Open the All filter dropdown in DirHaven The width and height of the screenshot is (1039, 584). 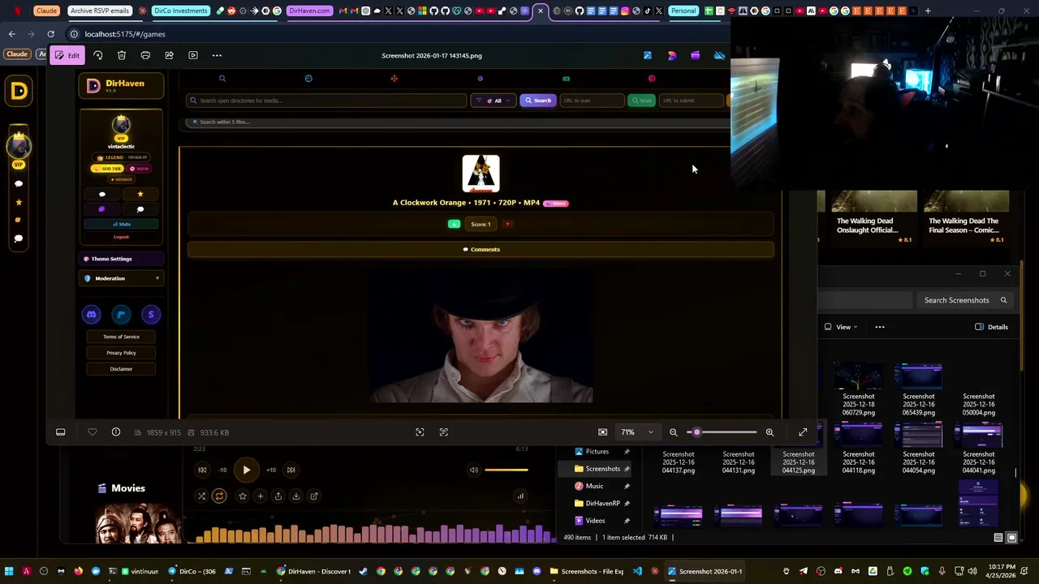[493, 101]
